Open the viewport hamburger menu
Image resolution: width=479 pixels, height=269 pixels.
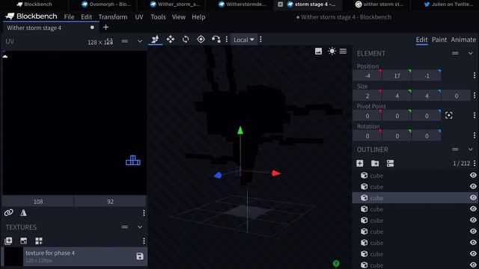pos(343,52)
